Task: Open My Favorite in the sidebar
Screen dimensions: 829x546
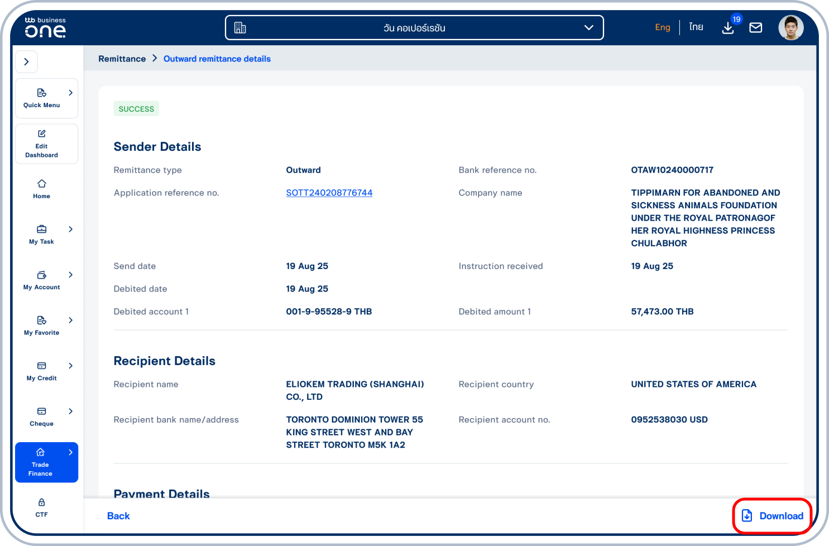Action: click(x=41, y=325)
